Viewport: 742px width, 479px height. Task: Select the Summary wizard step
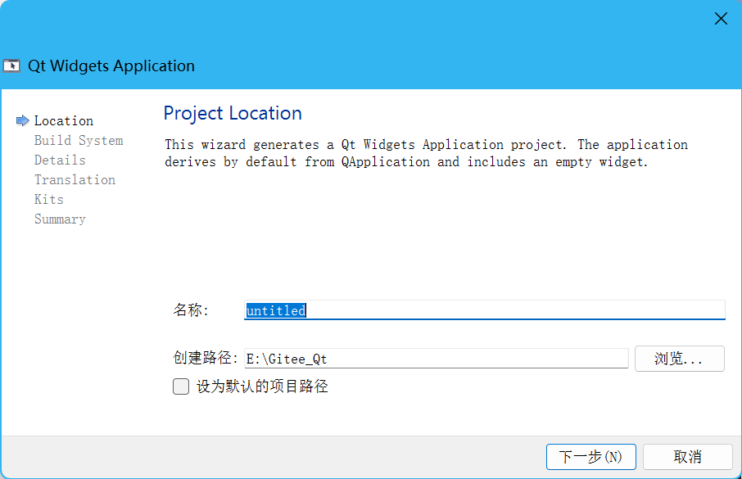click(60, 219)
